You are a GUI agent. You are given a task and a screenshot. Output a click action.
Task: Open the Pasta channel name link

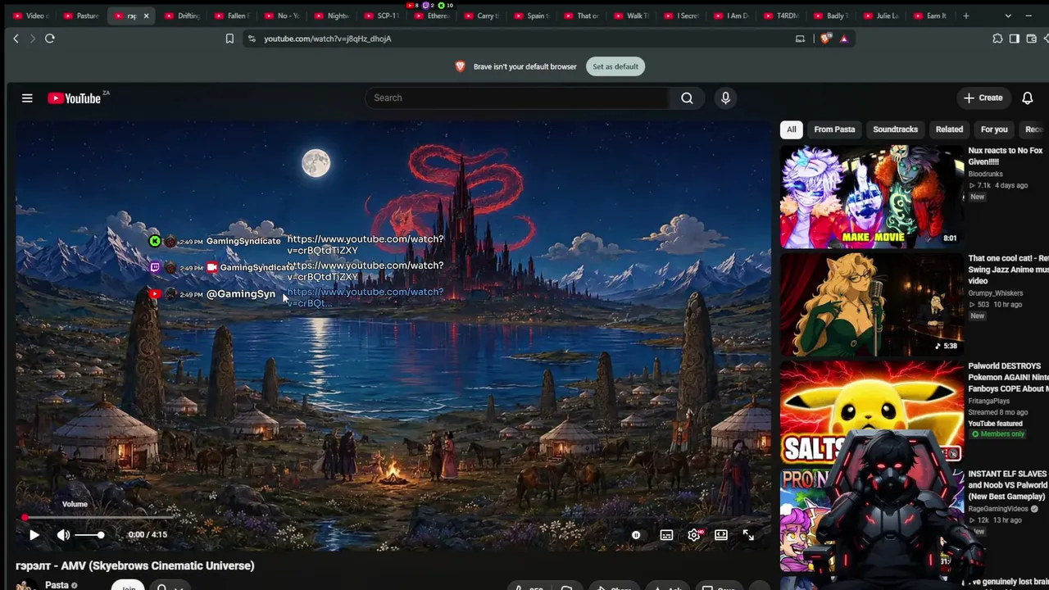coord(57,585)
